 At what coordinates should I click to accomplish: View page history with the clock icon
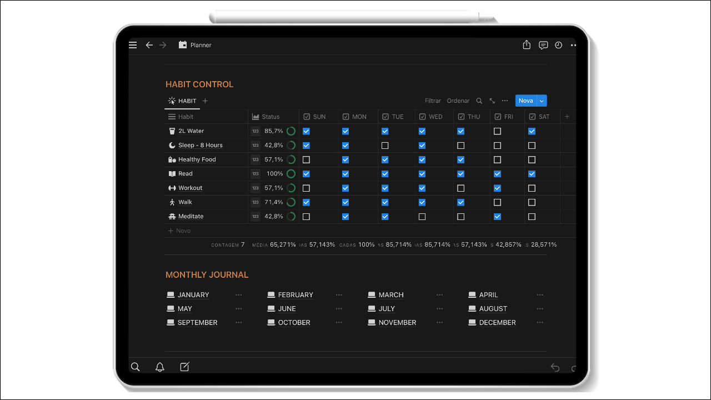pos(558,45)
